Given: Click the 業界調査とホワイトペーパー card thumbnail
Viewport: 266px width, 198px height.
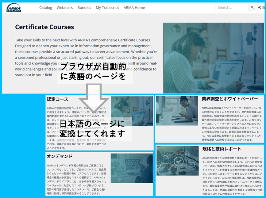Looking at the screenshot, I should (x=177, y=111).
